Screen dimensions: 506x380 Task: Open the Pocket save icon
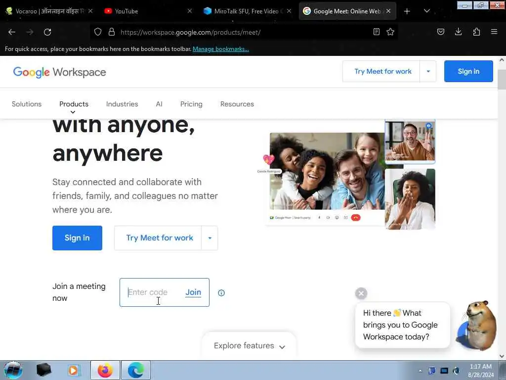coord(441,32)
